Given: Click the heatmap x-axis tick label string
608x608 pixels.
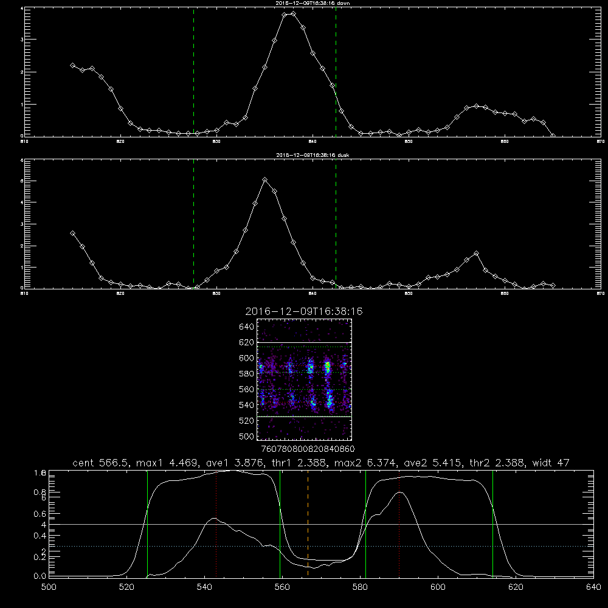Looking at the screenshot, I should tap(308, 449).
